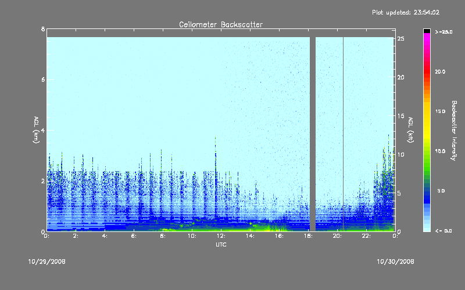Click the "15.0" colorbar label
465x290 pixels.
440,111
